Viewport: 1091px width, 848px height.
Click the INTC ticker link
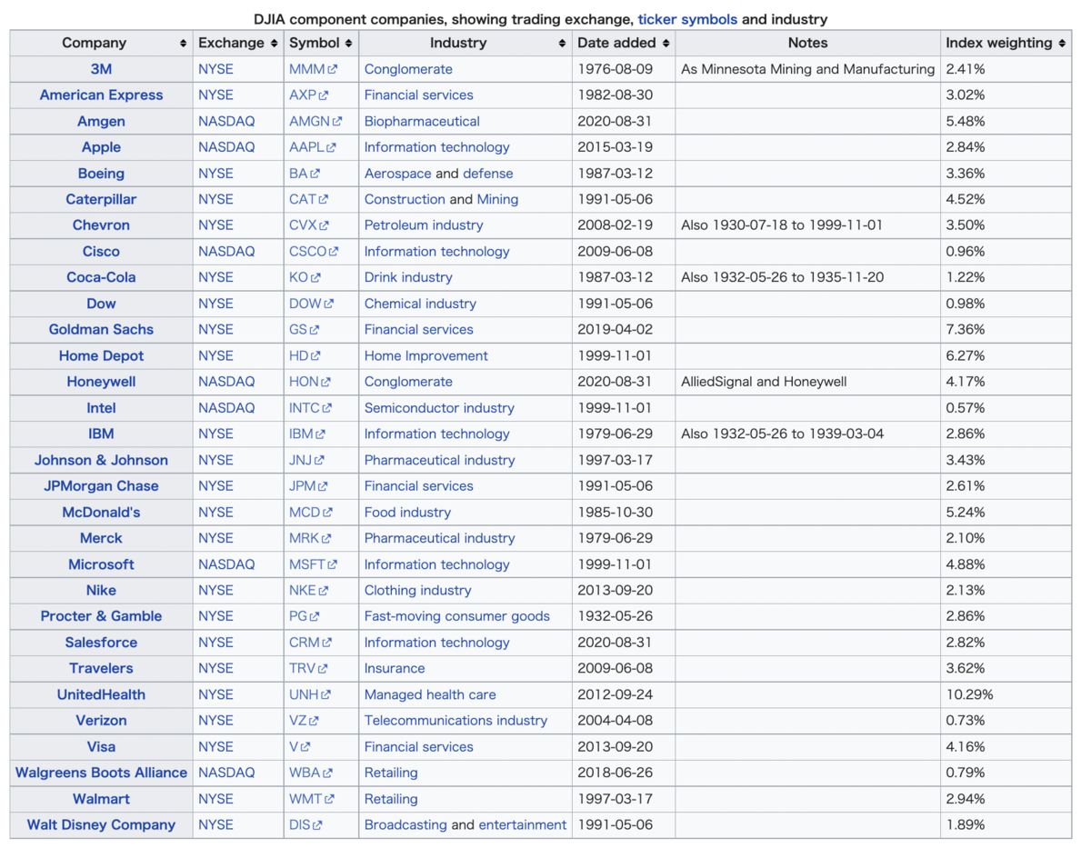click(x=310, y=408)
